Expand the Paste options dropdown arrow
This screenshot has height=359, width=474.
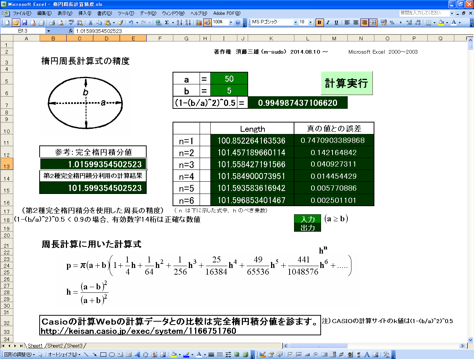pyautogui.click(x=114, y=23)
